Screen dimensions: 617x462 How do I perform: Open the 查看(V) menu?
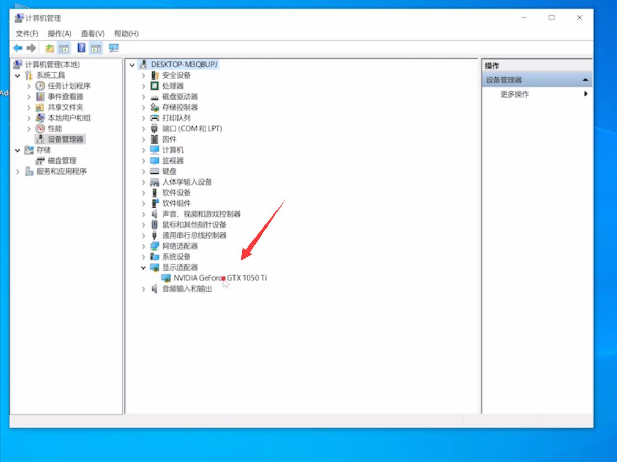coord(92,34)
